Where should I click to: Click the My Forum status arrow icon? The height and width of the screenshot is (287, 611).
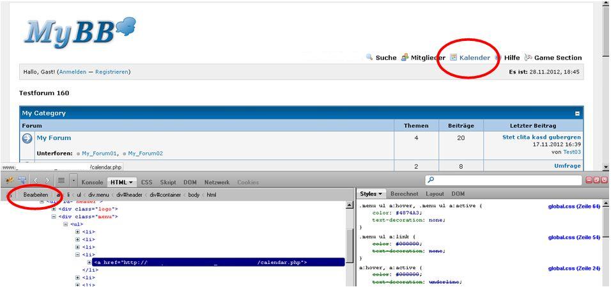tap(27, 139)
